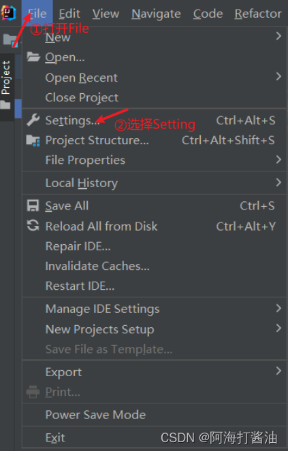
Task: Click the Project Structure folder icon
Action: 33,140
